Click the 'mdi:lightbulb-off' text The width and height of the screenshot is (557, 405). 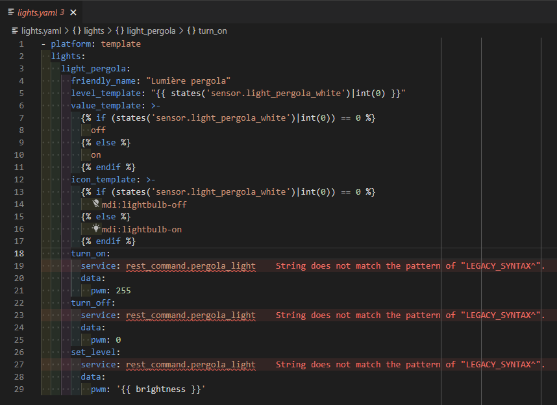click(144, 204)
